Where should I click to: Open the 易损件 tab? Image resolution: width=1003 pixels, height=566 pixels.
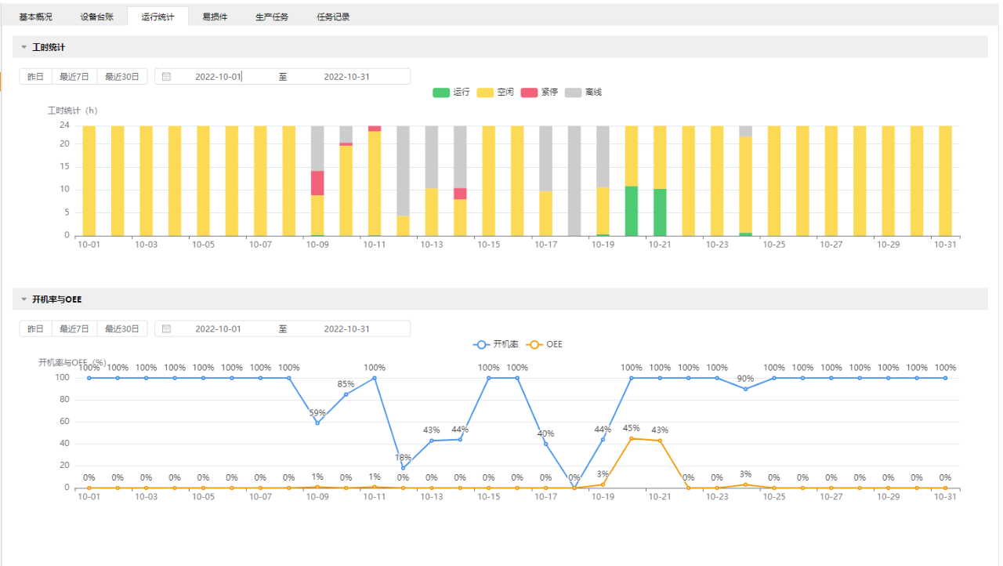215,16
